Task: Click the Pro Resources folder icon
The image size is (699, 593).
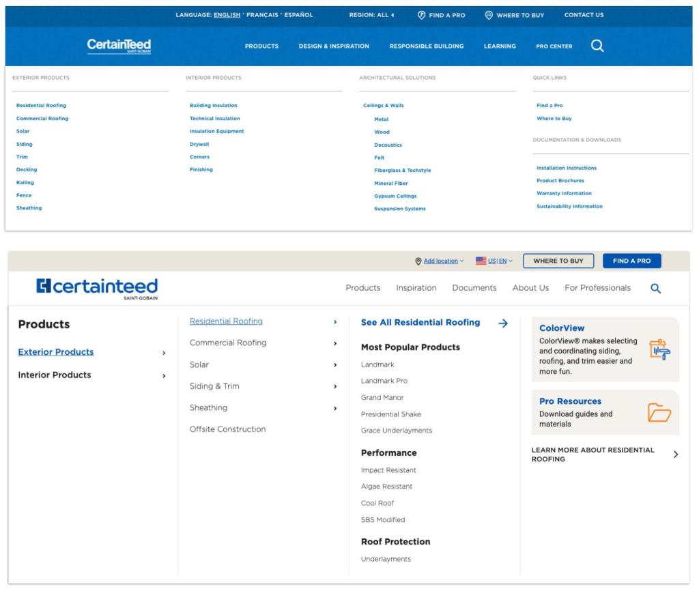Action: (659, 412)
